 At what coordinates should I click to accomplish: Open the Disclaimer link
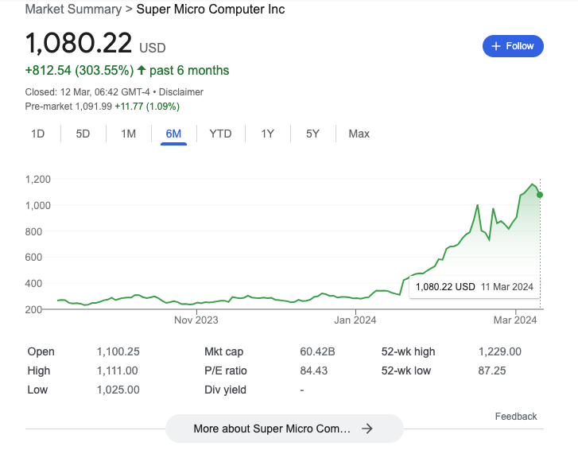point(181,92)
